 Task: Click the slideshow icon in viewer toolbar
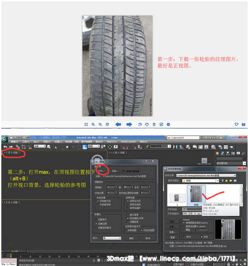(x=107, y=124)
